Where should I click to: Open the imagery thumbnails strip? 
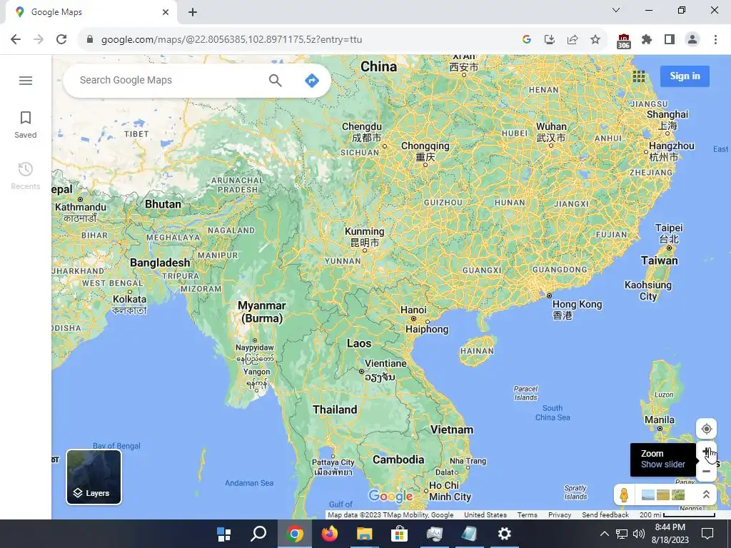pos(663,494)
